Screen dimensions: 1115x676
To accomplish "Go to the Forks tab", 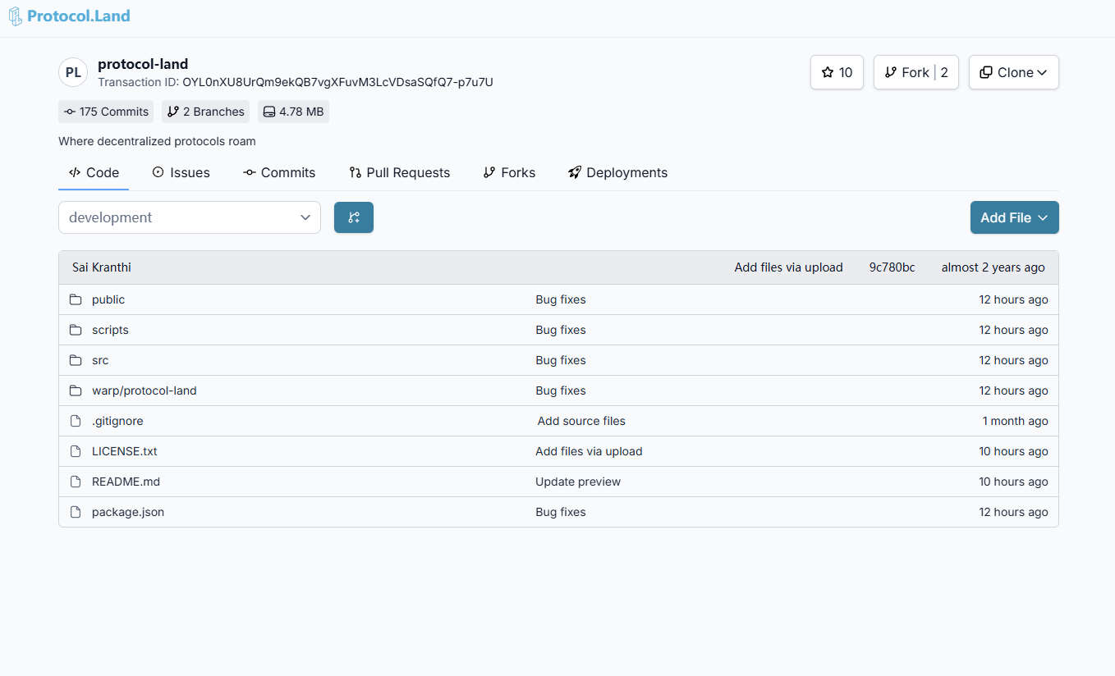I will [509, 172].
